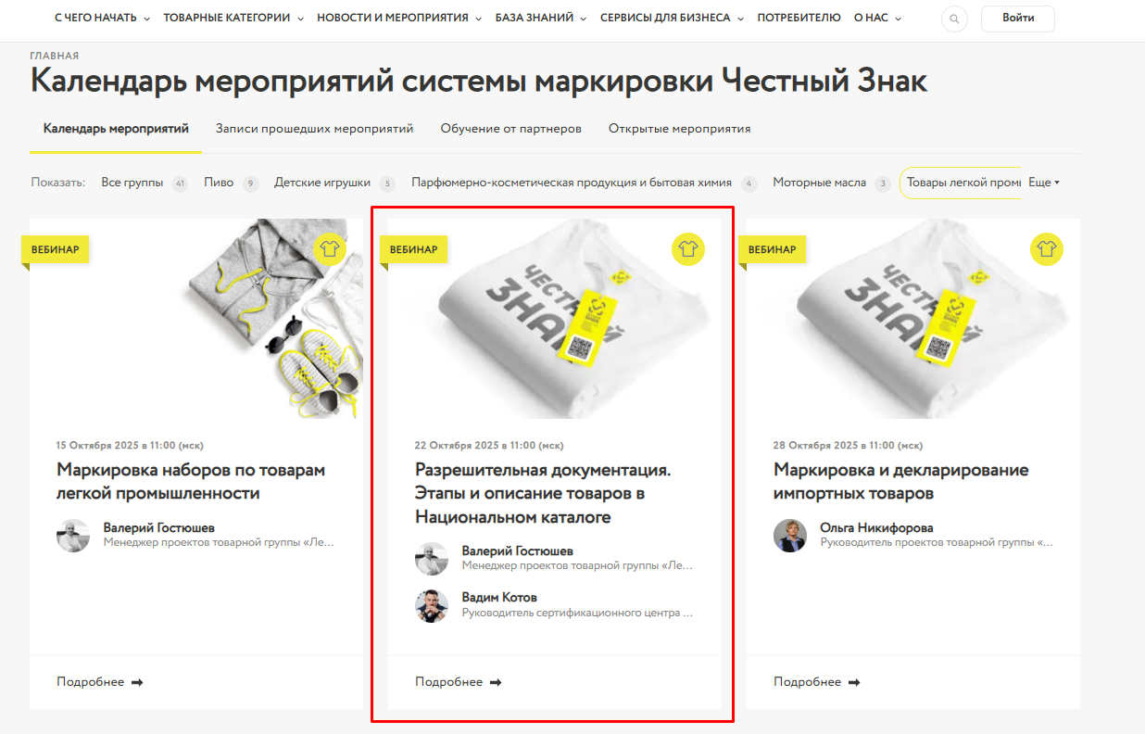Expand the Еще filter dropdown
This screenshot has width=1145, height=734.
pyautogui.click(x=1044, y=183)
